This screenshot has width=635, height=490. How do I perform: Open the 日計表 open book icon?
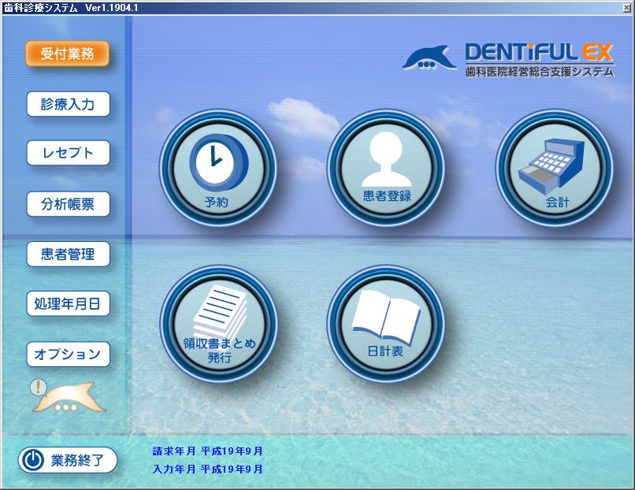386,323
